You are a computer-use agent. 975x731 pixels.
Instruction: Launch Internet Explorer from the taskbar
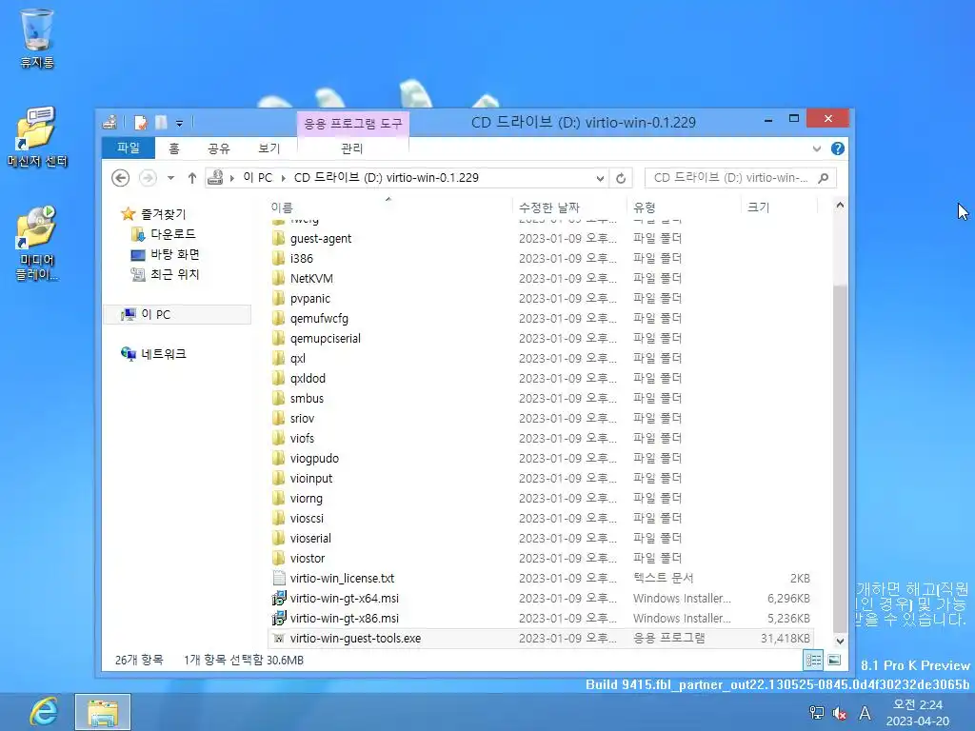coord(42,712)
